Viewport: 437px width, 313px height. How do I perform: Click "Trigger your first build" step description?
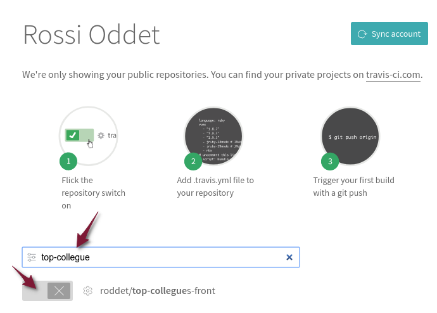point(353,186)
